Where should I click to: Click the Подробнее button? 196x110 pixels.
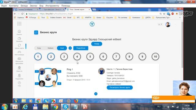[81, 48]
